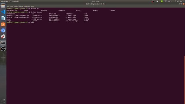Open the Activities overview

coord(4,1)
